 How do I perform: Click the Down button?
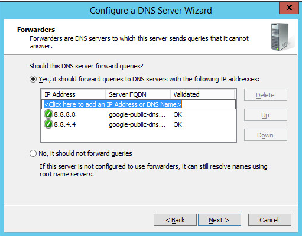click(x=265, y=135)
